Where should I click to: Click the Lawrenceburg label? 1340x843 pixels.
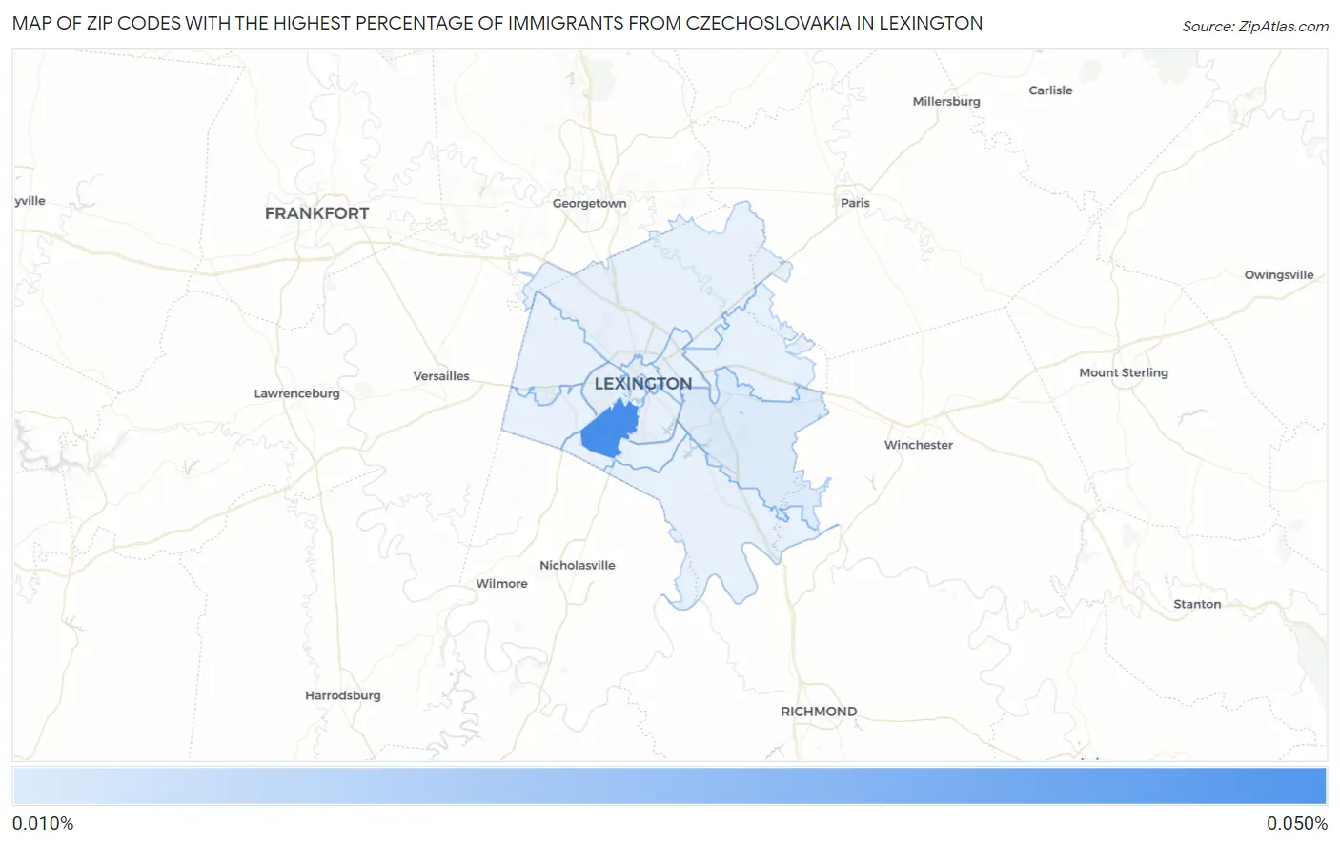tap(296, 393)
